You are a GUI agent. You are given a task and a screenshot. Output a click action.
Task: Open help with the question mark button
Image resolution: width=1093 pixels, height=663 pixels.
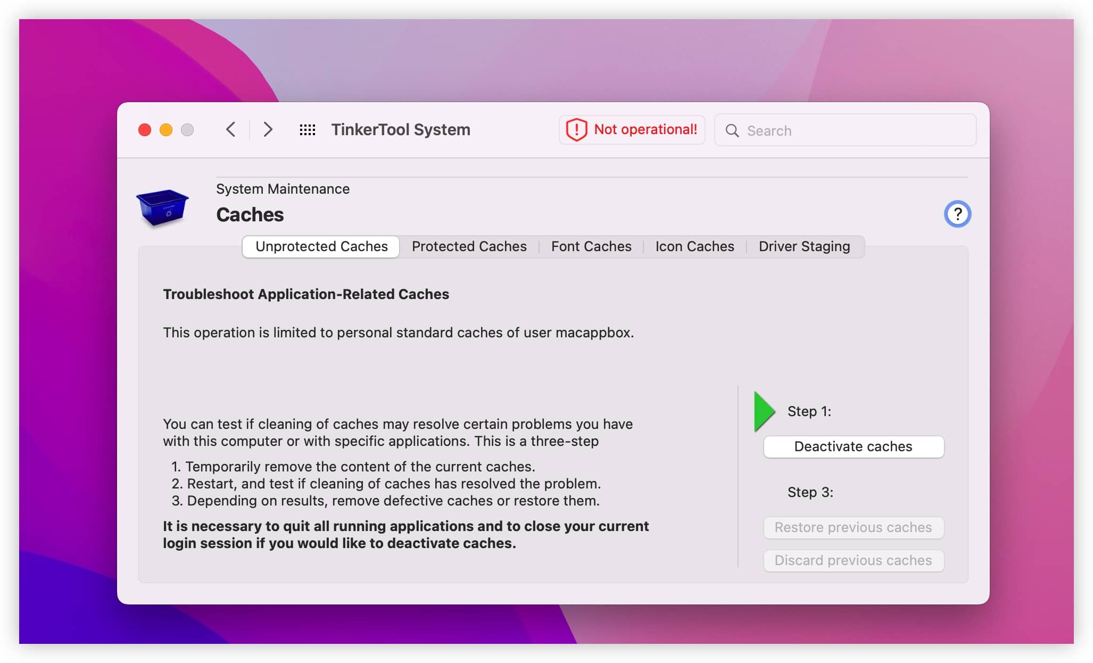coord(957,214)
